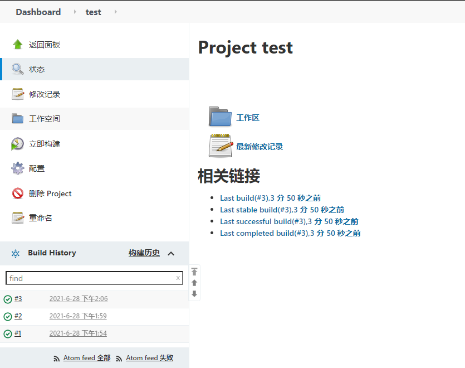Click the workspace folder icon in sidebar
Image resolution: width=465 pixels, height=368 pixels.
tap(18, 119)
